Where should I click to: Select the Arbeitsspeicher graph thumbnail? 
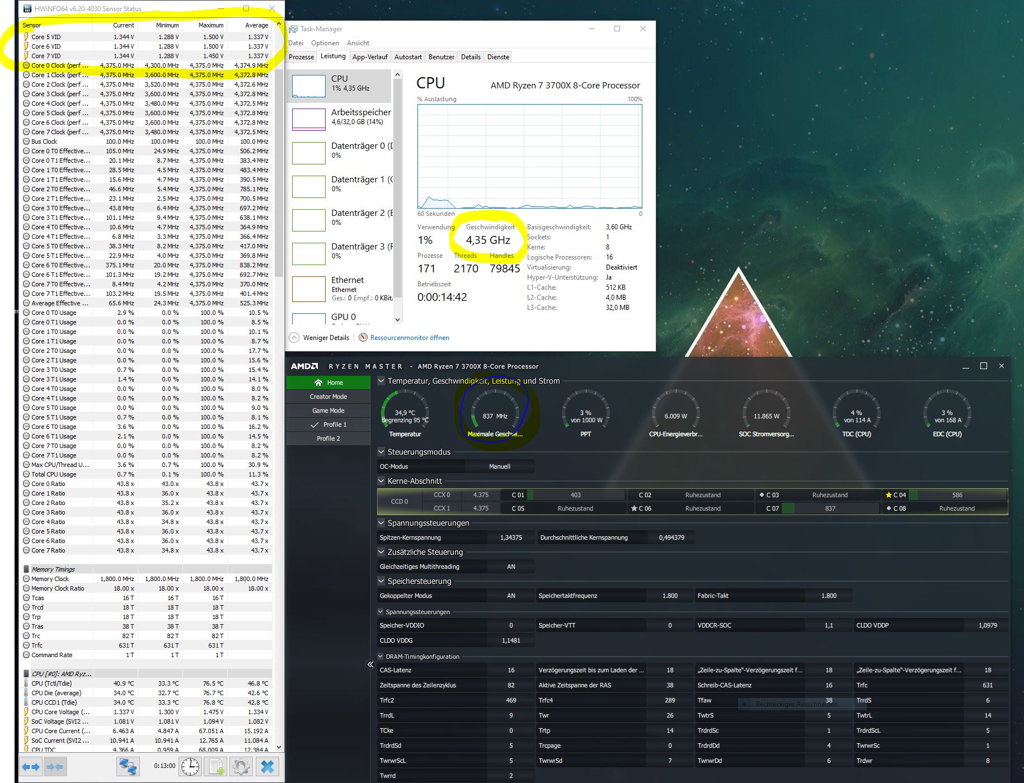(308, 119)
